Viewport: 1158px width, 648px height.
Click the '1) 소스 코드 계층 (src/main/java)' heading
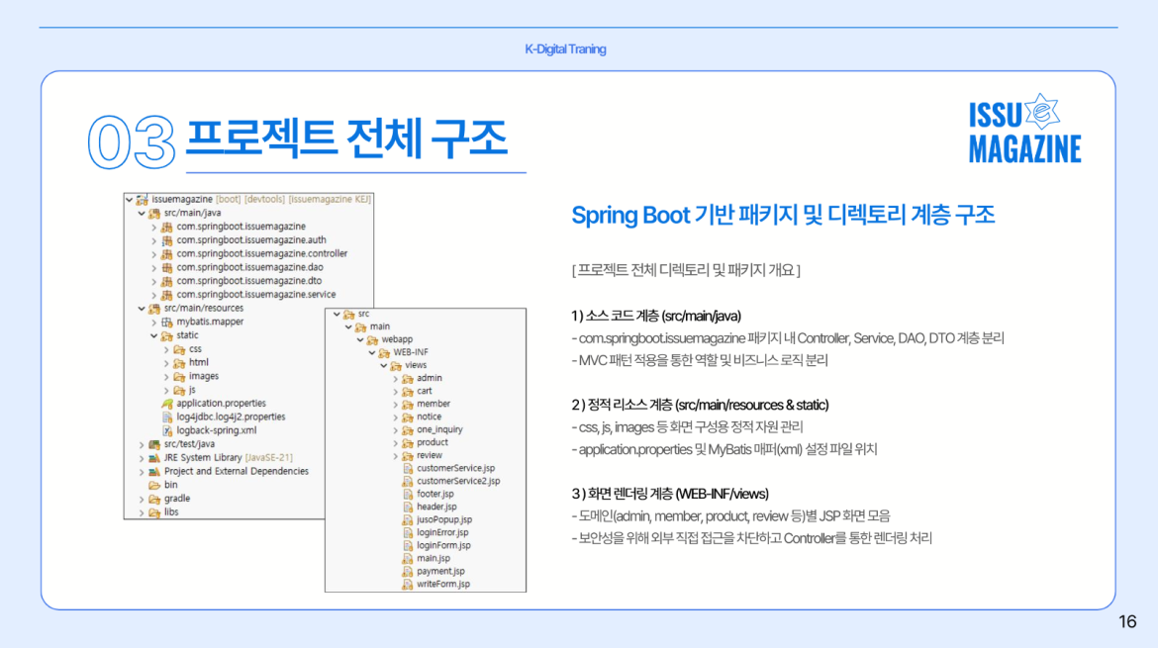[656, 316]
